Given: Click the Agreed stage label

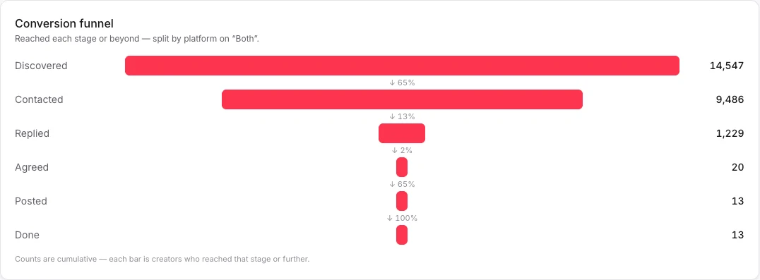Looking at the screenshot, I should point(32,167).
